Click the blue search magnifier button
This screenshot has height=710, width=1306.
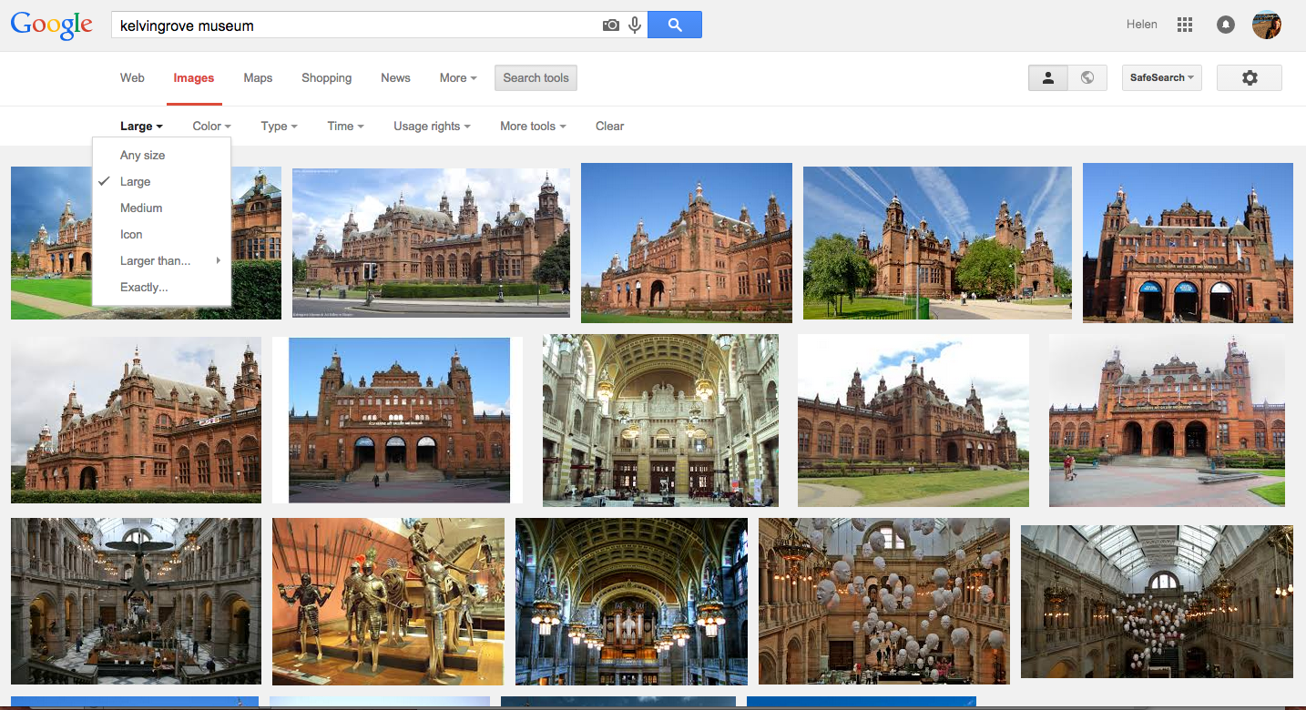tap(674, 25)
